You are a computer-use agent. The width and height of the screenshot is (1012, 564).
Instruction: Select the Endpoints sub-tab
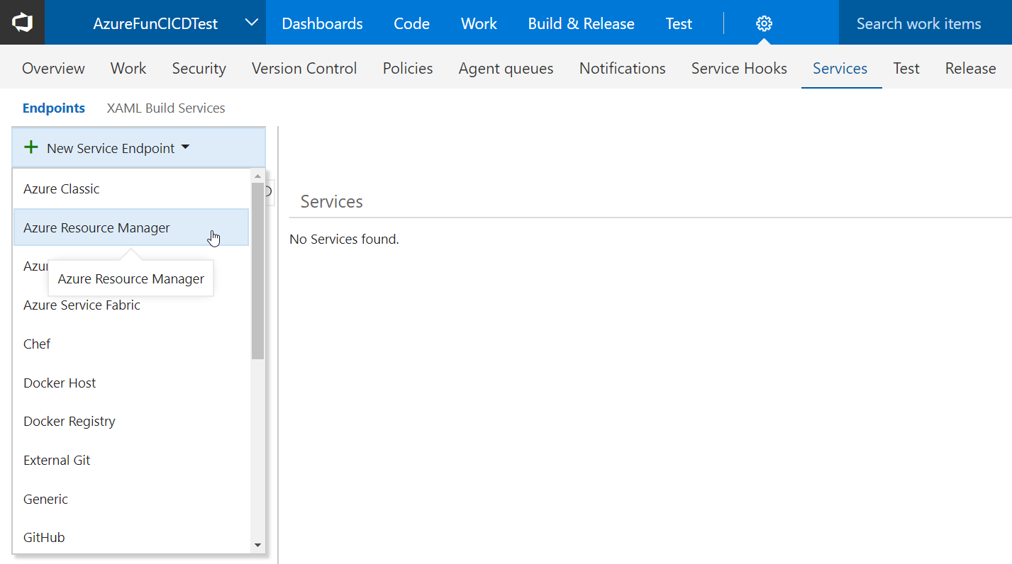click(x=54, y=108)
